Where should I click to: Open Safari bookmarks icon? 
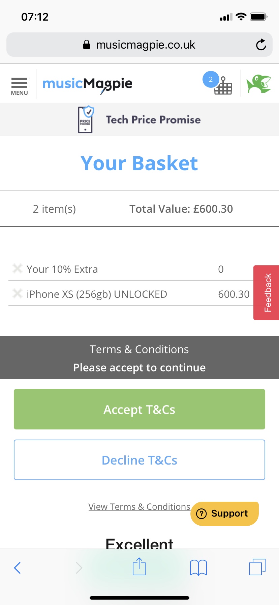pos(198,568)
